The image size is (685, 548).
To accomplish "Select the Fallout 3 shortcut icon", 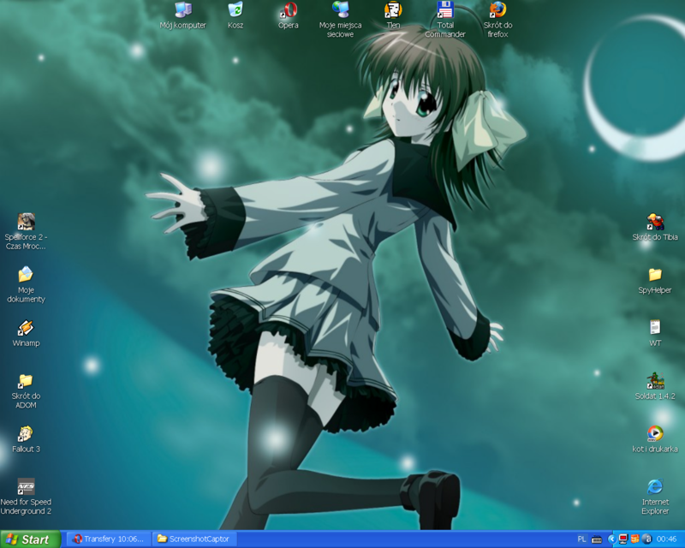I will coord(26,439).
